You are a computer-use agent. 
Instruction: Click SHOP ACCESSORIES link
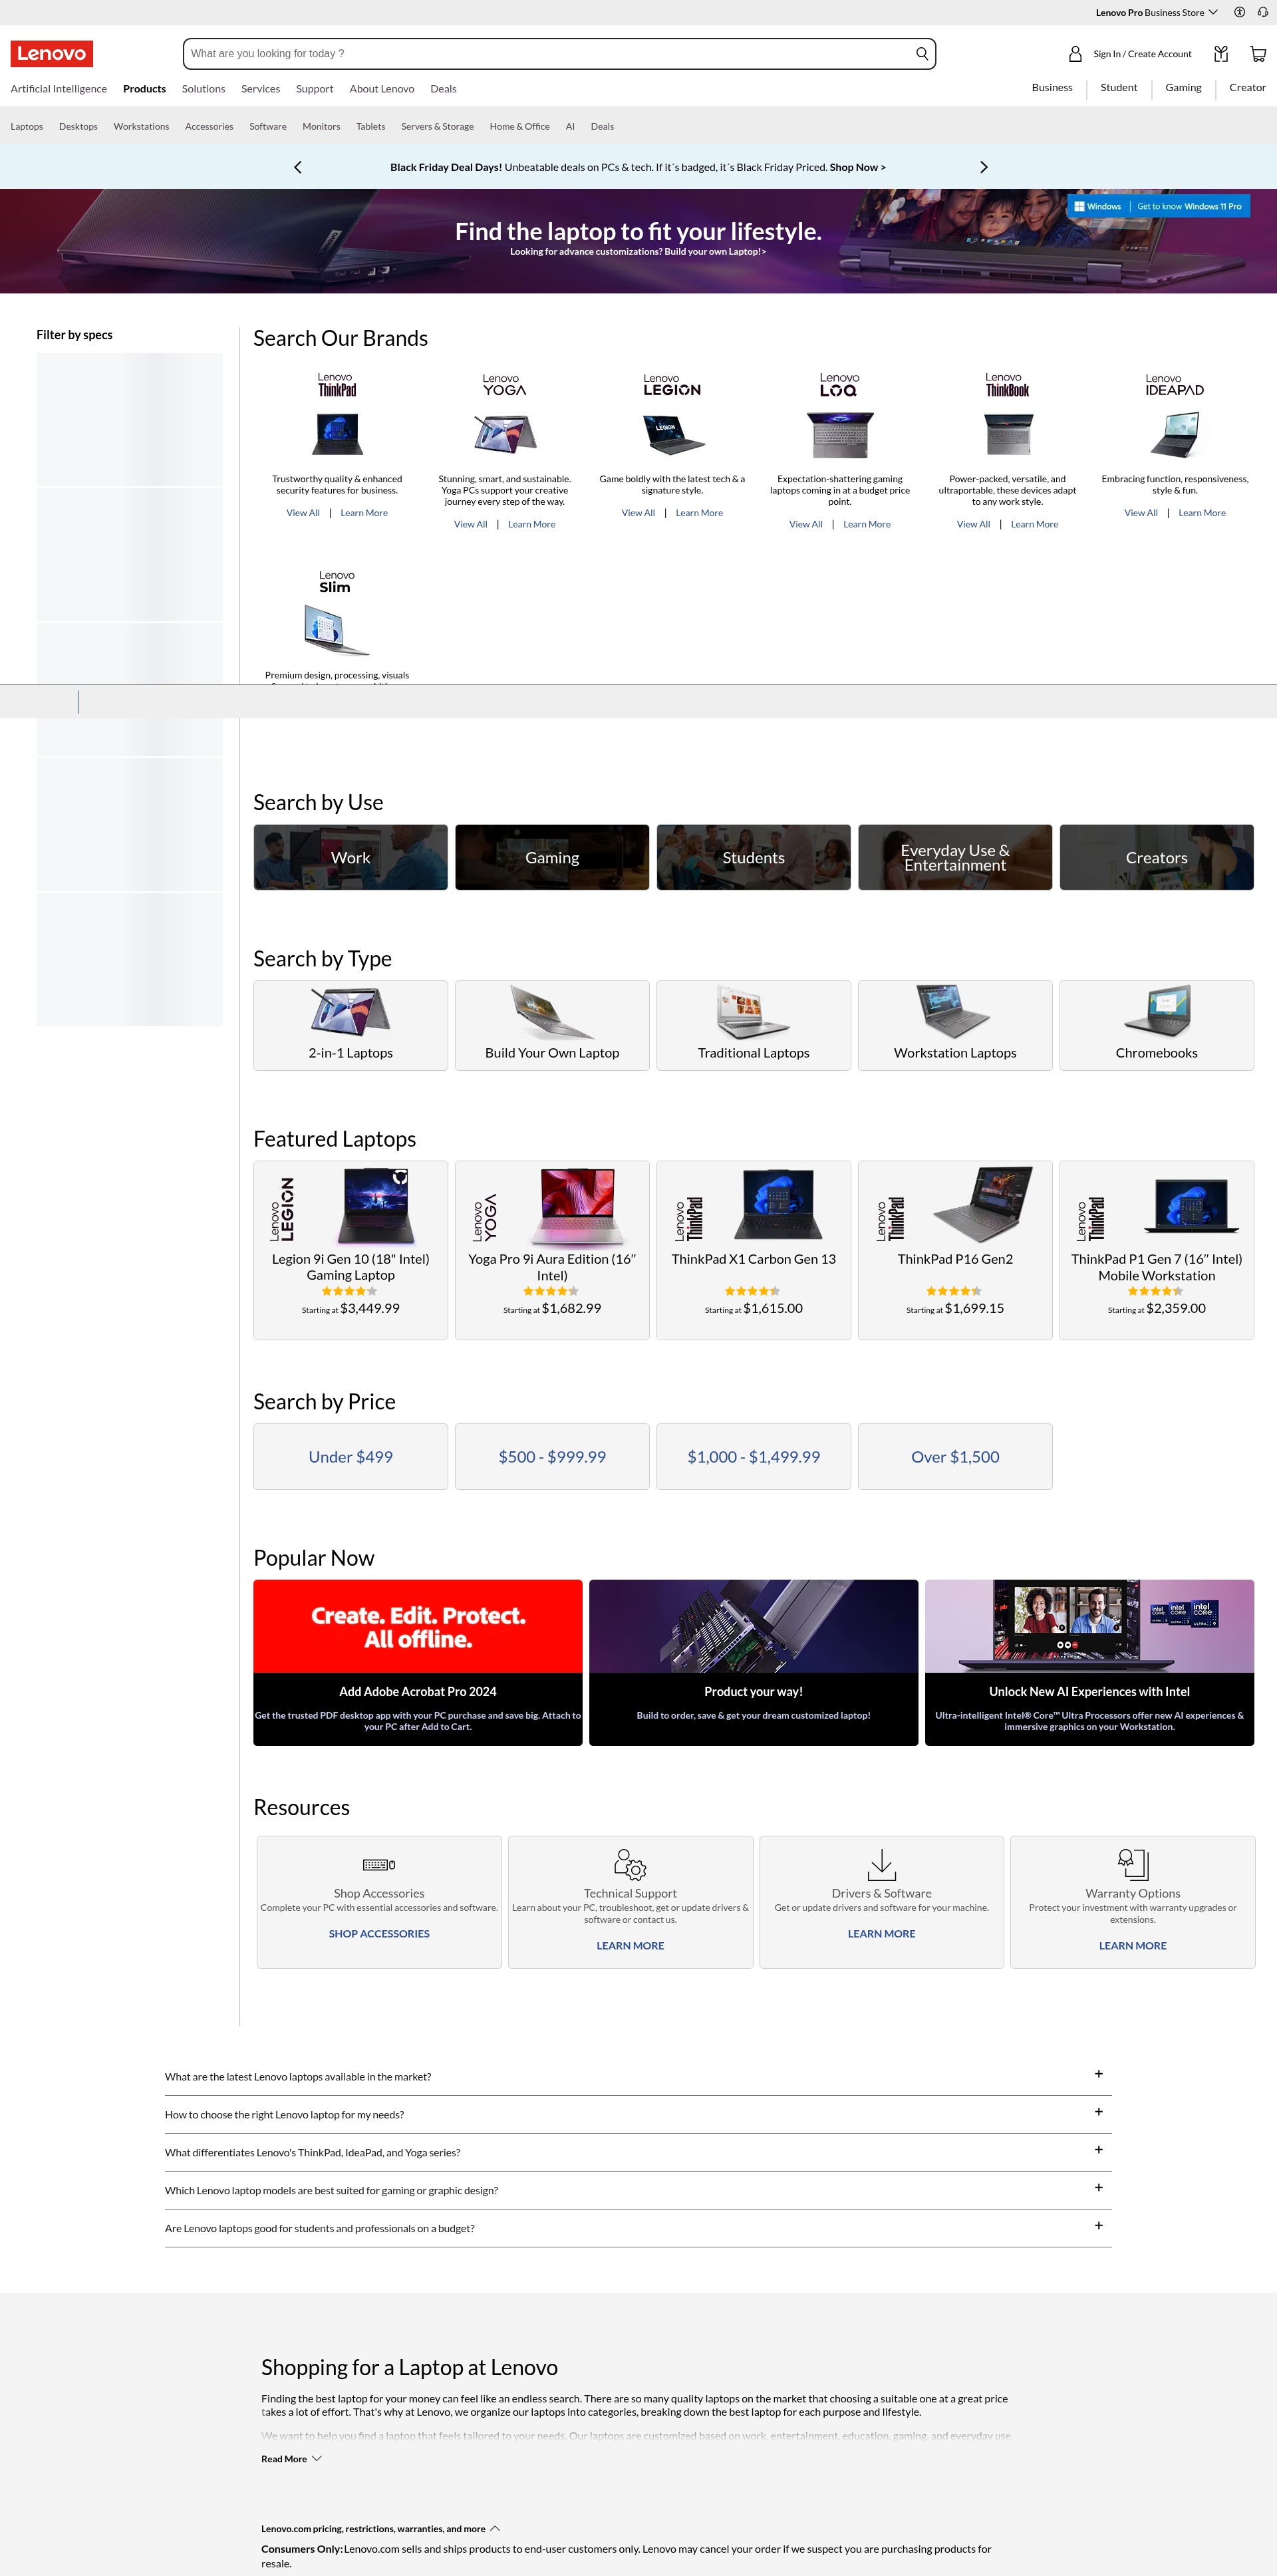pyautogui.click(x=379, y=1934)
